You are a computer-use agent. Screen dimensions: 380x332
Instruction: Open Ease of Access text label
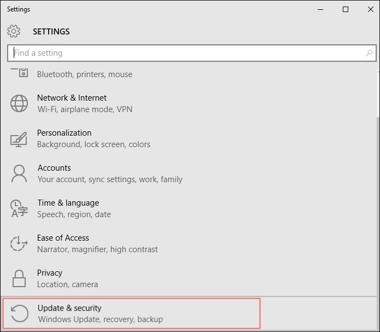point(63,238)
